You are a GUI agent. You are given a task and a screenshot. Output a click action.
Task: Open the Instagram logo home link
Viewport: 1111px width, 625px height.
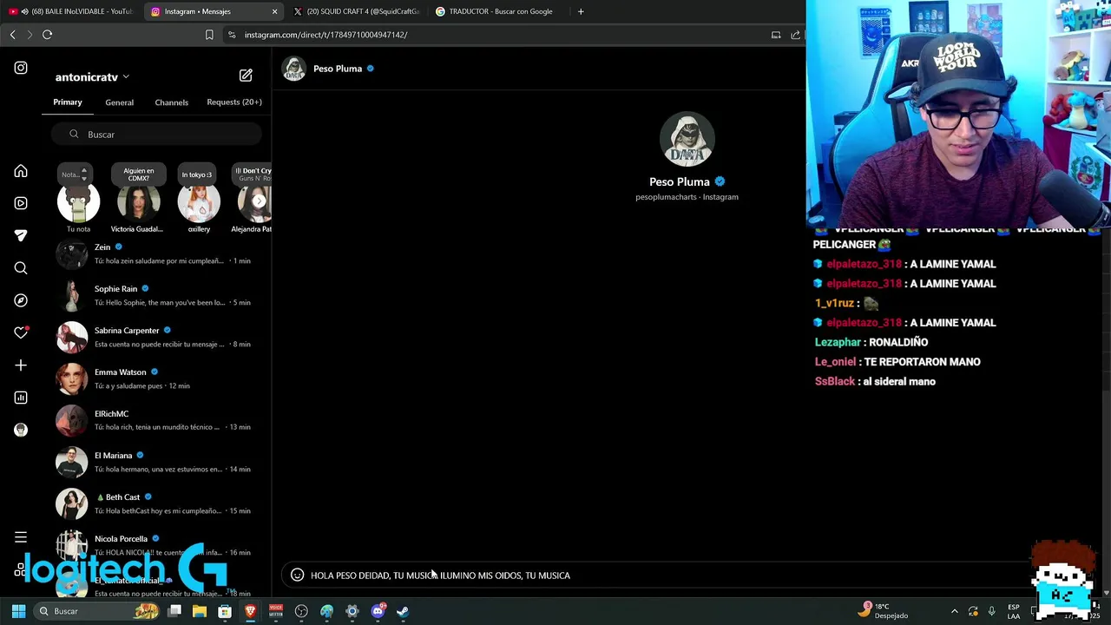21,68
